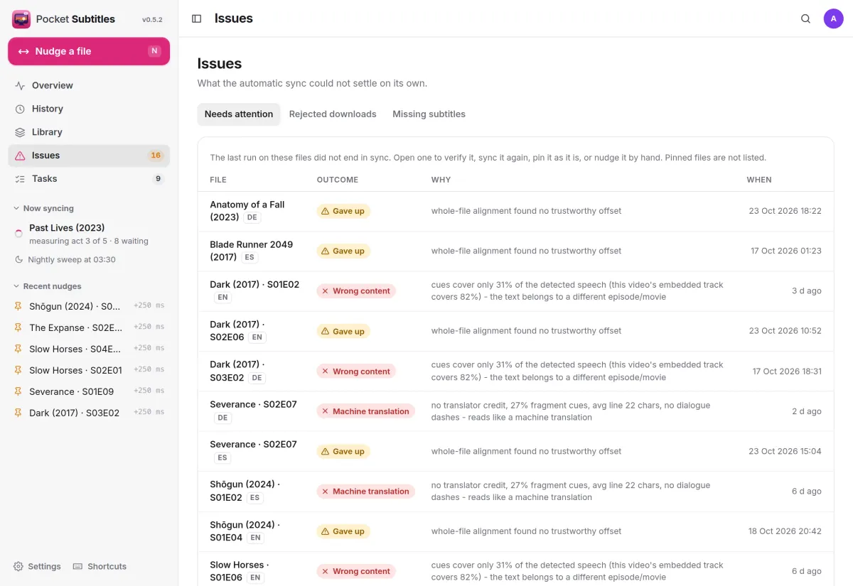This screenshot has height=586, width=853.
Task: Click the Shortcuts keyboard icon
Action: tap(78, 566)
